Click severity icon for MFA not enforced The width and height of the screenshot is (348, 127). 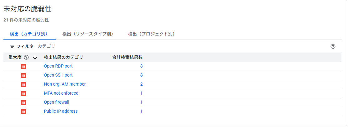pyautogui.click(x=24, y=93)
